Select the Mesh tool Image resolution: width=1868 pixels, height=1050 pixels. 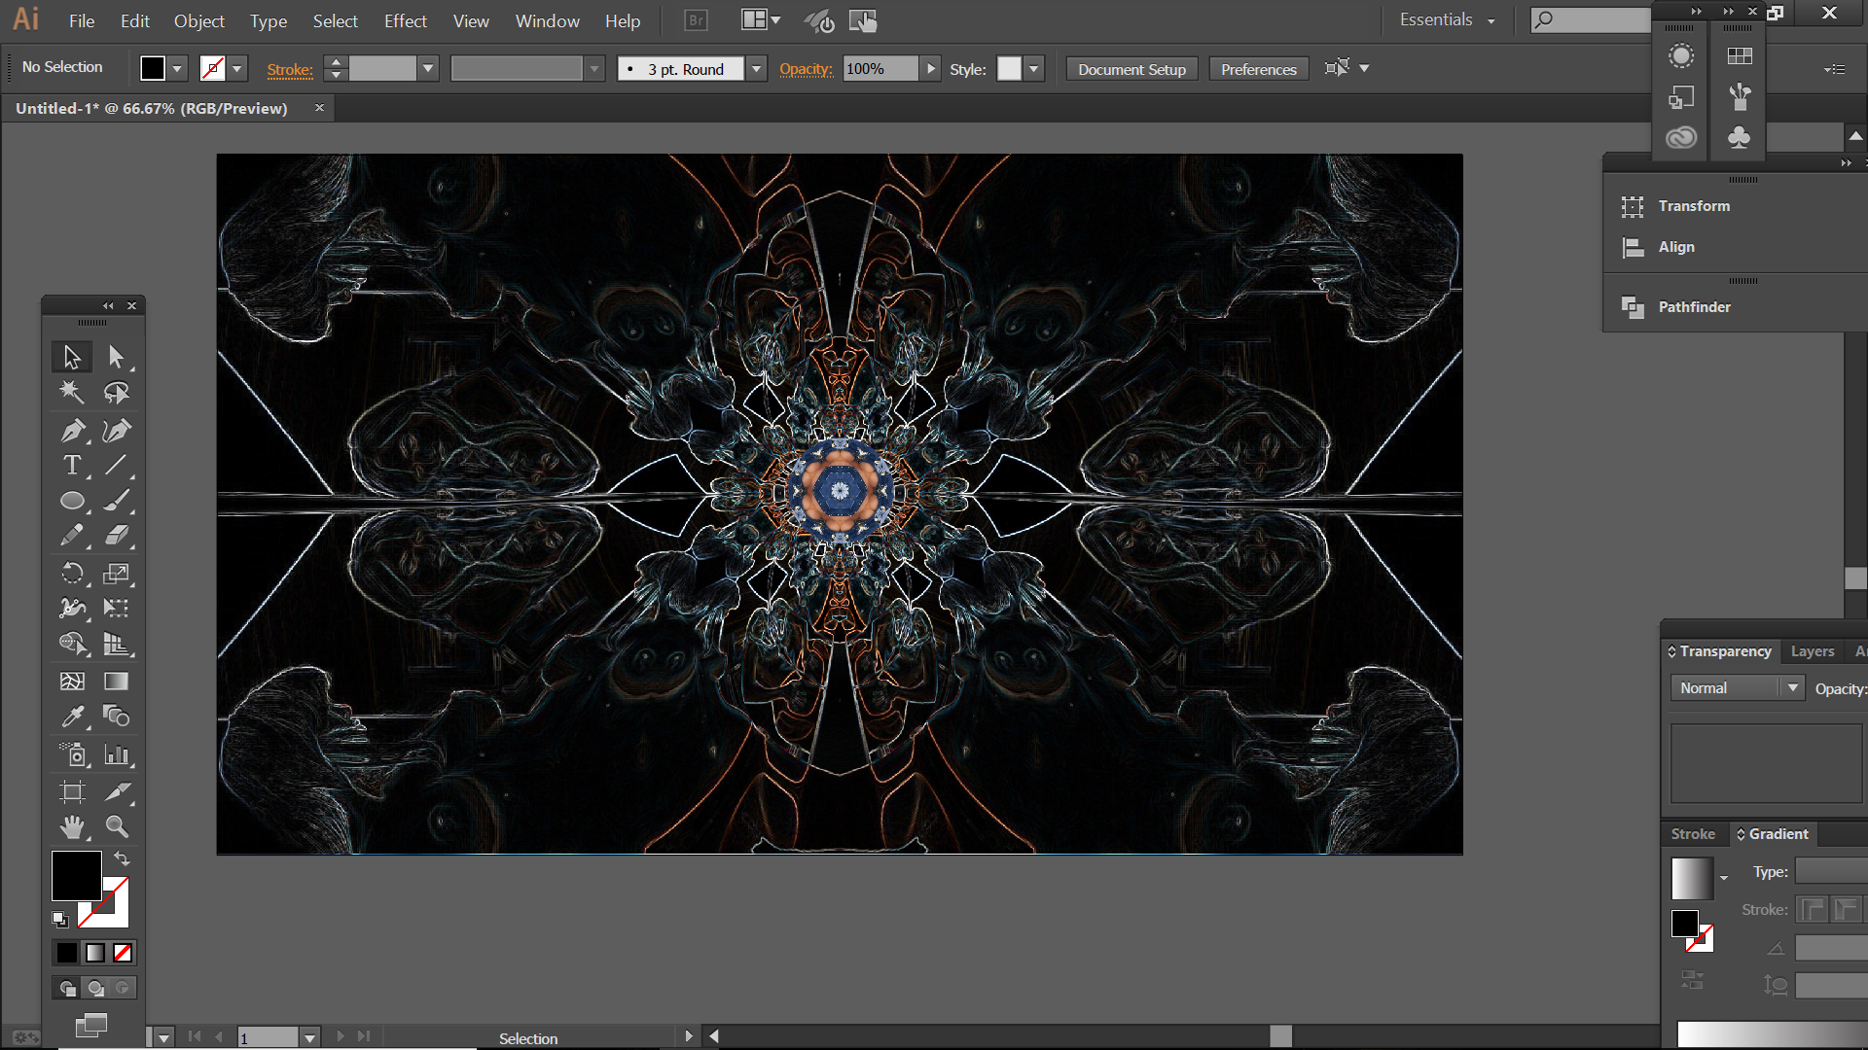point(72,682)
